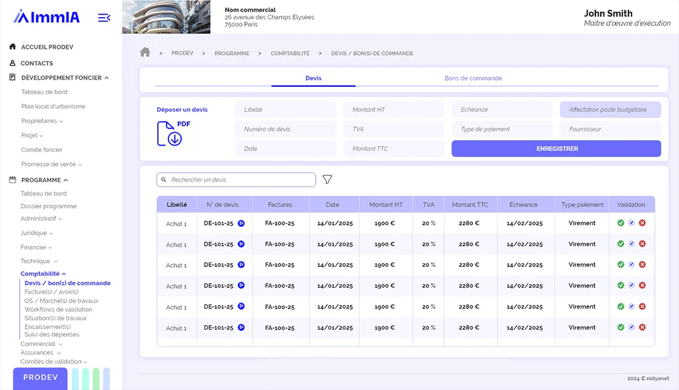Open Suivi des dépenses in sidebar
The width and height of the screenshot is (679, 390).
click(x=51, y=334)
